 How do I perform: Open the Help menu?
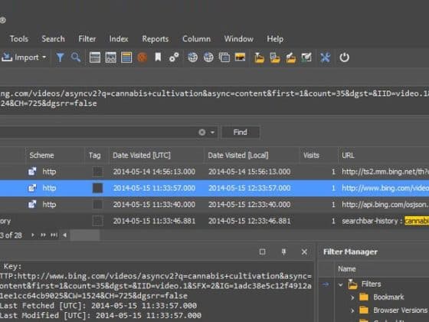[x=275, y=39]
